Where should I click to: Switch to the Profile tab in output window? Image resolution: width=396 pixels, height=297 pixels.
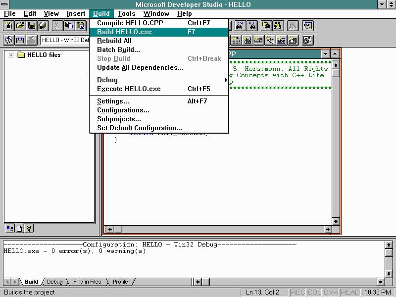(120, 282)
